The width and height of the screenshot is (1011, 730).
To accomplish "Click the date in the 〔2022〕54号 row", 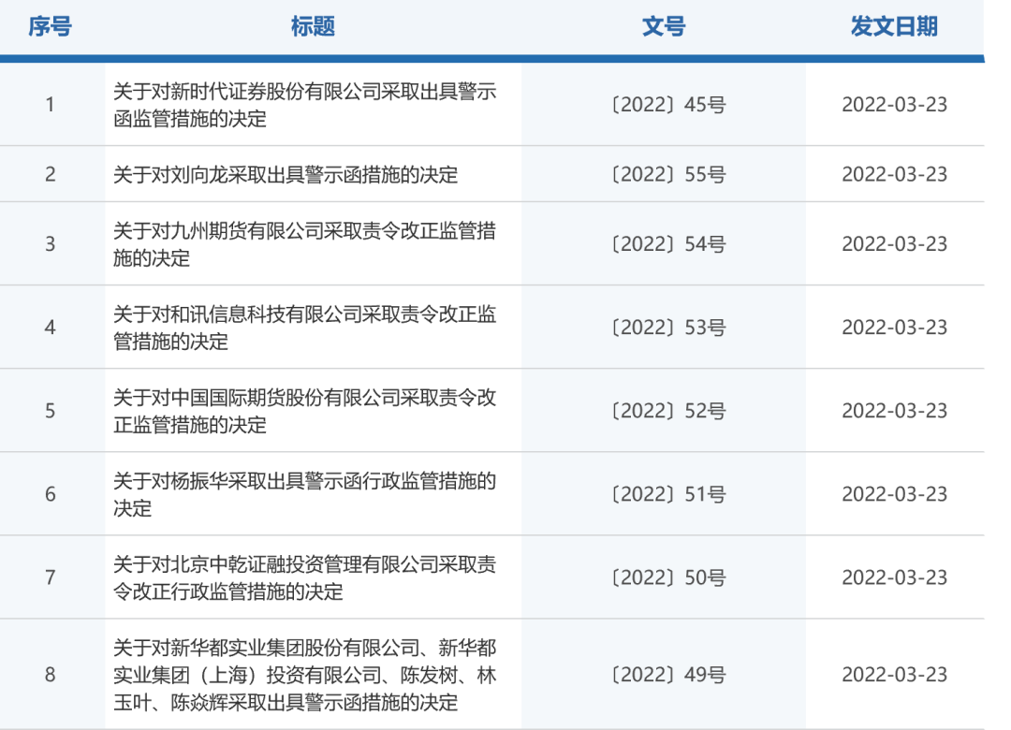I will pos(894,243).
